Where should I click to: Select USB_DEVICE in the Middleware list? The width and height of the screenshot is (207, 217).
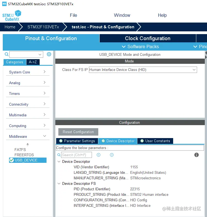pos(28,160)
